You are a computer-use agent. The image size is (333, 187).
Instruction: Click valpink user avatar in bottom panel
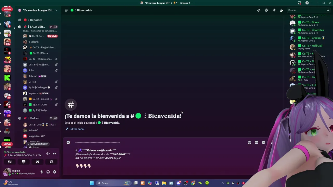click(x=7, y=172)
